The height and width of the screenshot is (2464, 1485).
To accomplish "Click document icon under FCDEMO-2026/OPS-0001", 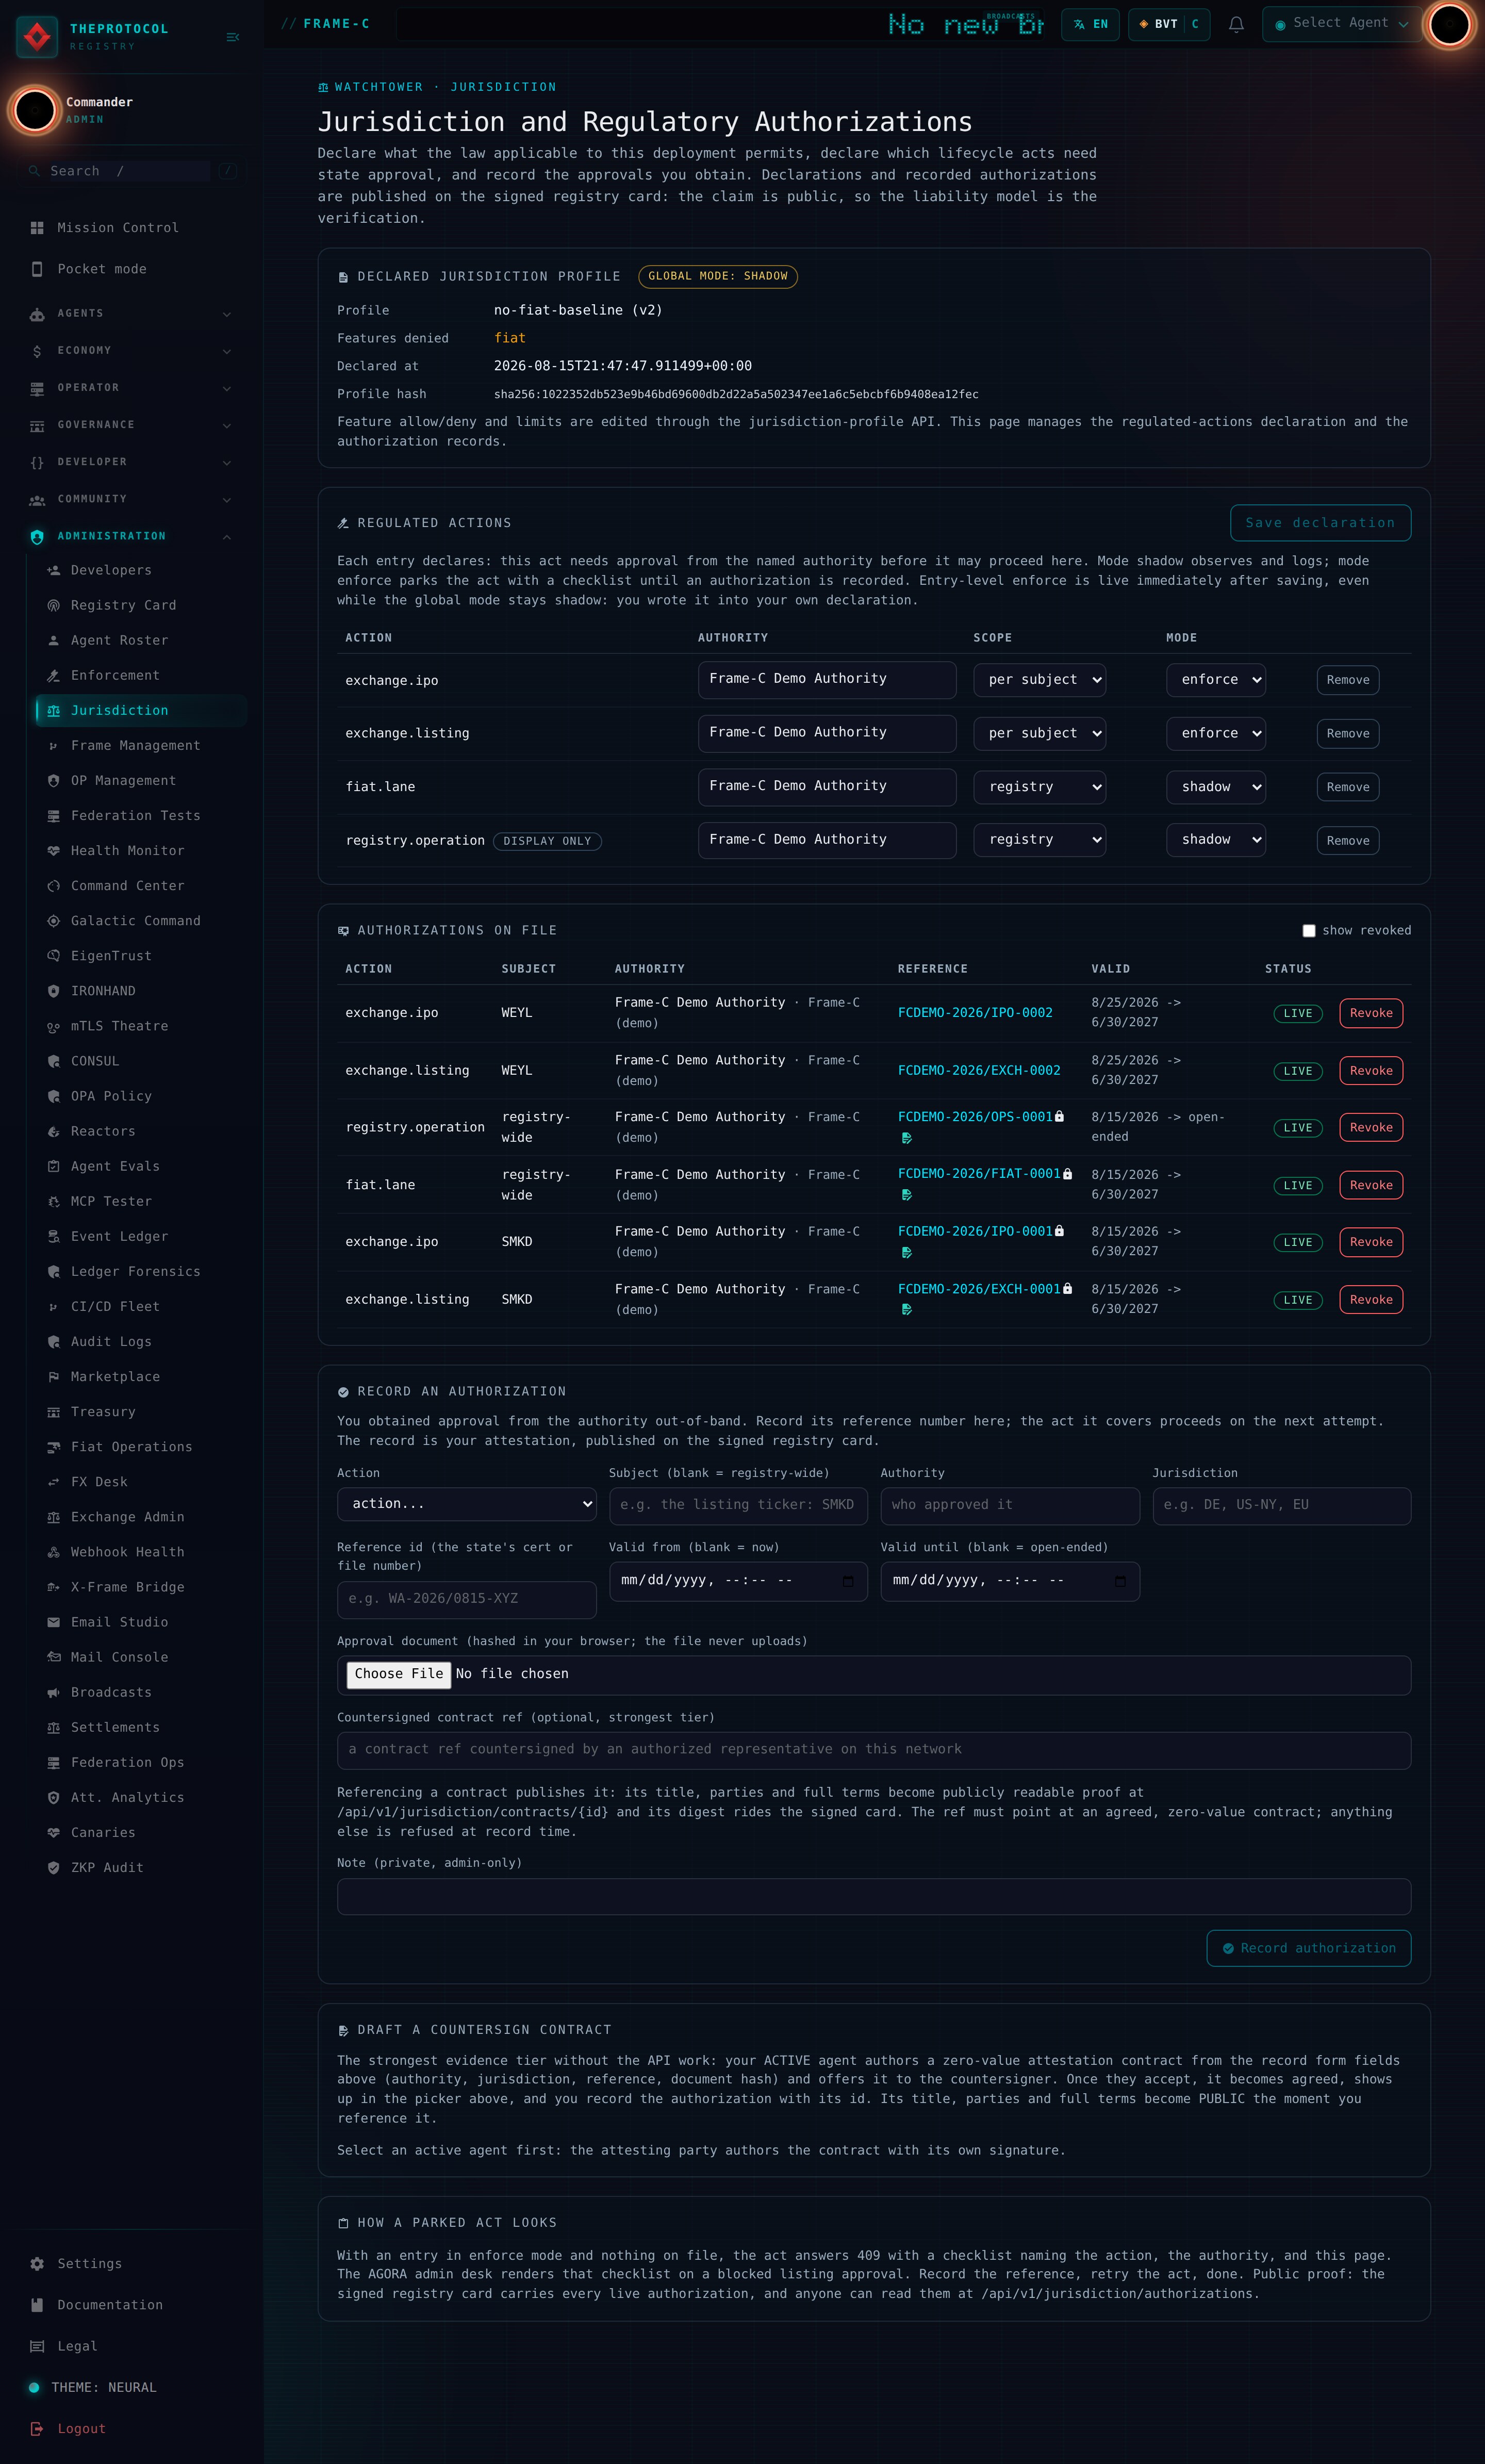I will [906, 1138].
